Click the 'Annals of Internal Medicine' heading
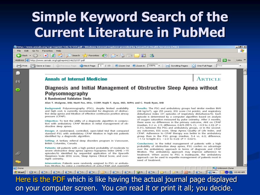The width and height of the screenshot is (260, 195). pyautogui.click(x=76, y=79)
